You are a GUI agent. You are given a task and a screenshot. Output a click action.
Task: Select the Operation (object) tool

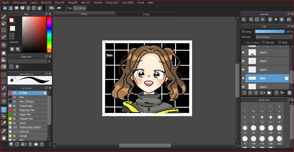point(3,116)
